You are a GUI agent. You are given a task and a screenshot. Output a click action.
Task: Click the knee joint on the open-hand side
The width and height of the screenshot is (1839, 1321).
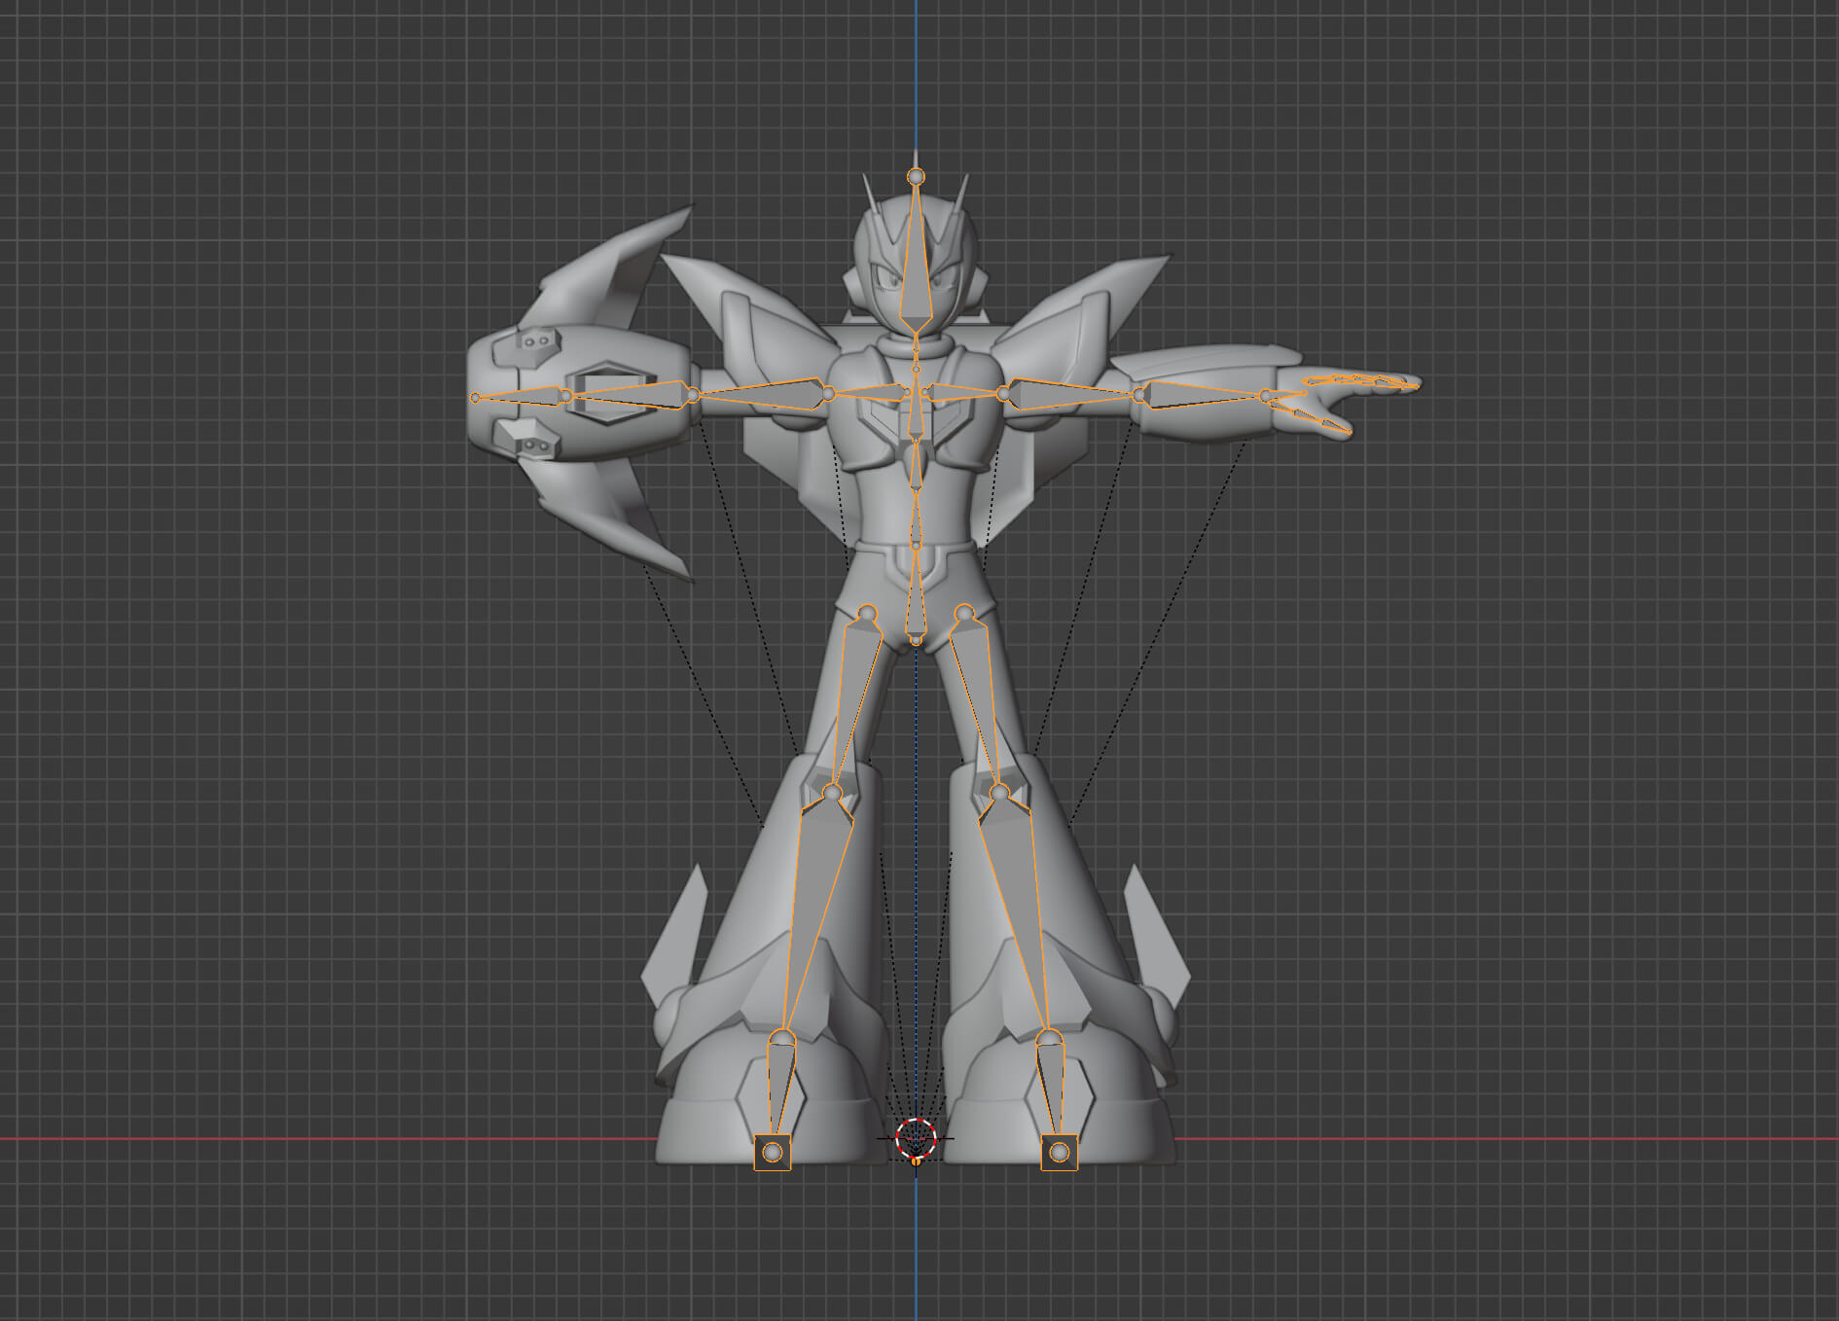(999, 793)
